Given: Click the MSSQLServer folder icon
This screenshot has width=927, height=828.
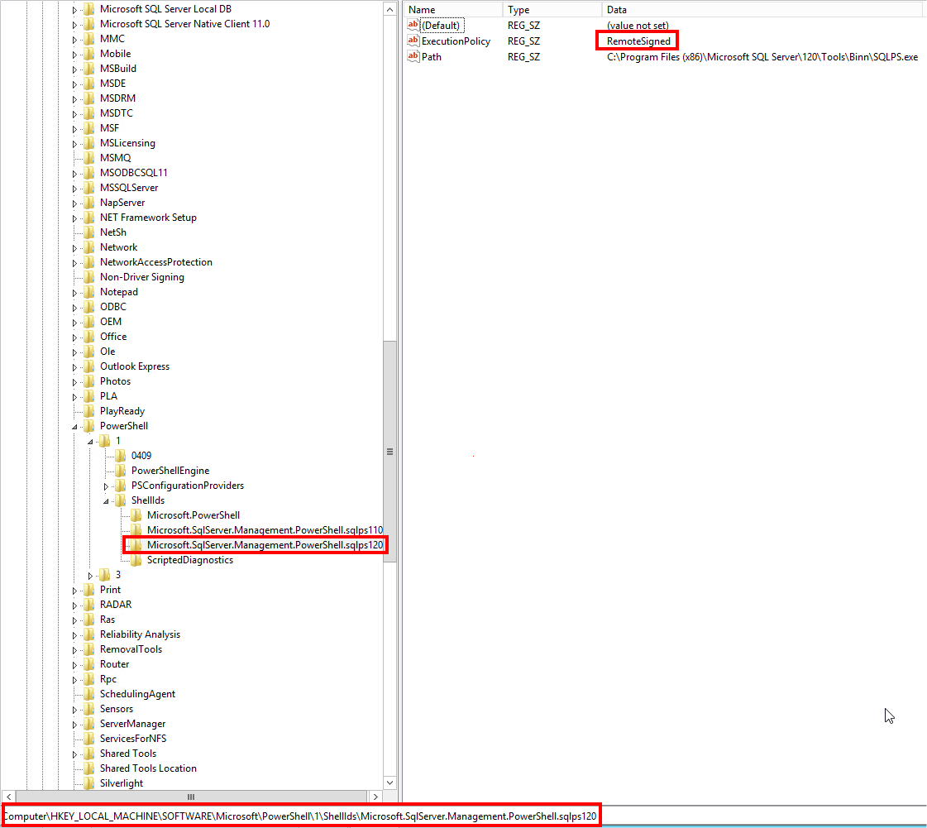Looking at the screenshot, I should (x=89, y=188).
